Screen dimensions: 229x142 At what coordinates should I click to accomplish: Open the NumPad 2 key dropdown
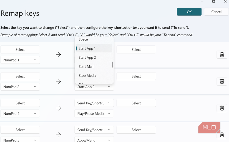[20, 87]
